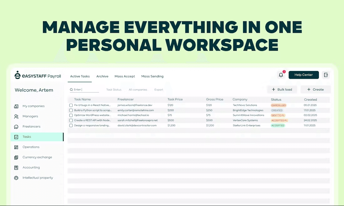344x206 pixels.
Task: Open Operations via its sidebar icon
Action: tap(16, 147)
